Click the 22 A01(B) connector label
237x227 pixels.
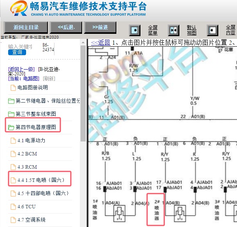tap(193, 117)
